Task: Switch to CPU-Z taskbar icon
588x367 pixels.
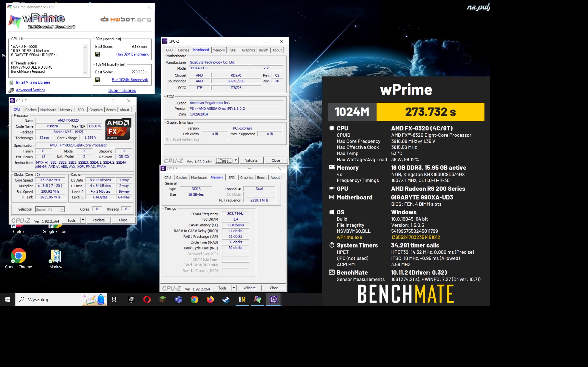Action: pyautogui.click(x=274, y=299)
